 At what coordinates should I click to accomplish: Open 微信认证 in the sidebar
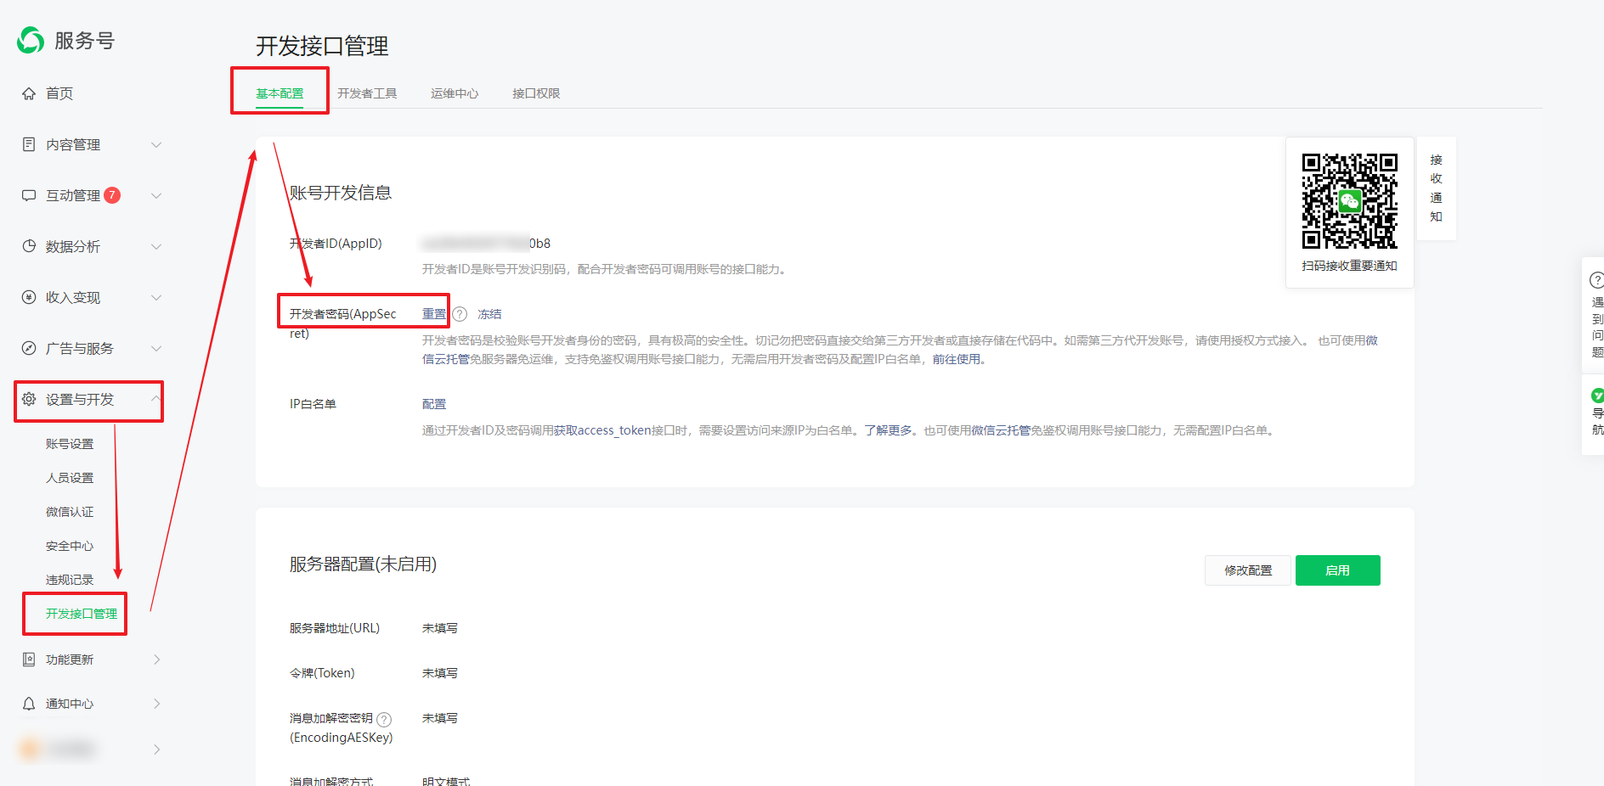tap(70, 512)
